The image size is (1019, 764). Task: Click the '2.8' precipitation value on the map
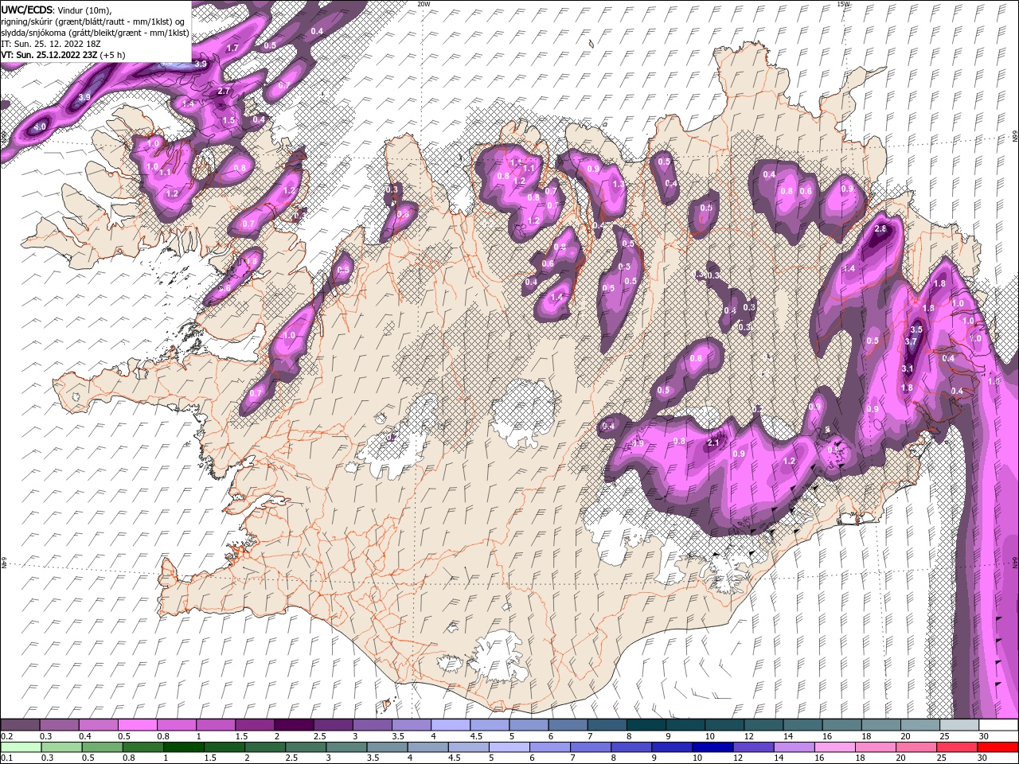[x=880, y=229]
